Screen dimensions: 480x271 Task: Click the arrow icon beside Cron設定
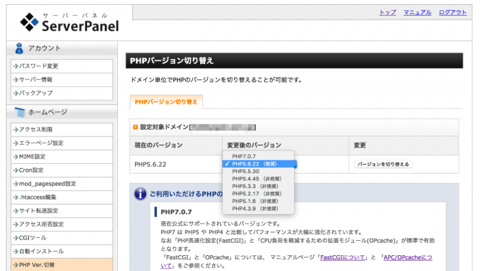16,170
